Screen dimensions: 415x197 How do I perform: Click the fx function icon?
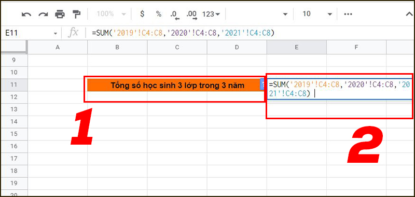73,33
